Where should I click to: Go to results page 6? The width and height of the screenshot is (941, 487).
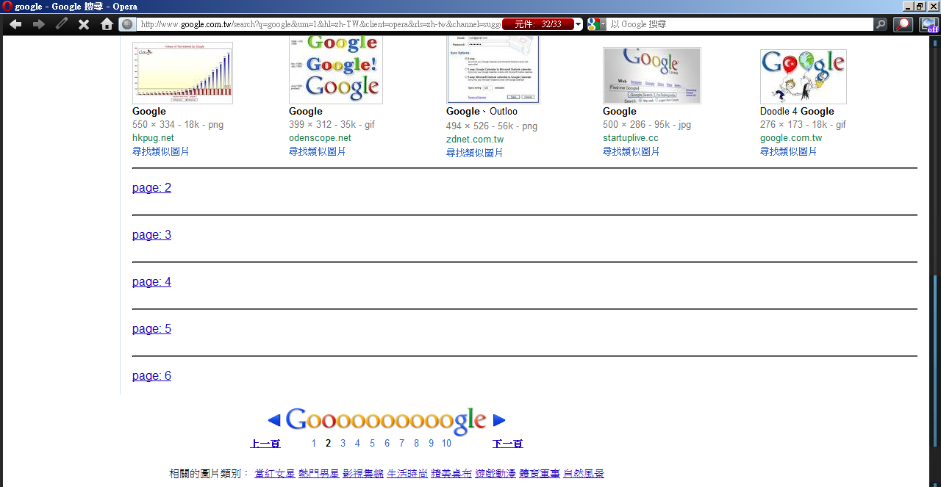pos(387,444)
